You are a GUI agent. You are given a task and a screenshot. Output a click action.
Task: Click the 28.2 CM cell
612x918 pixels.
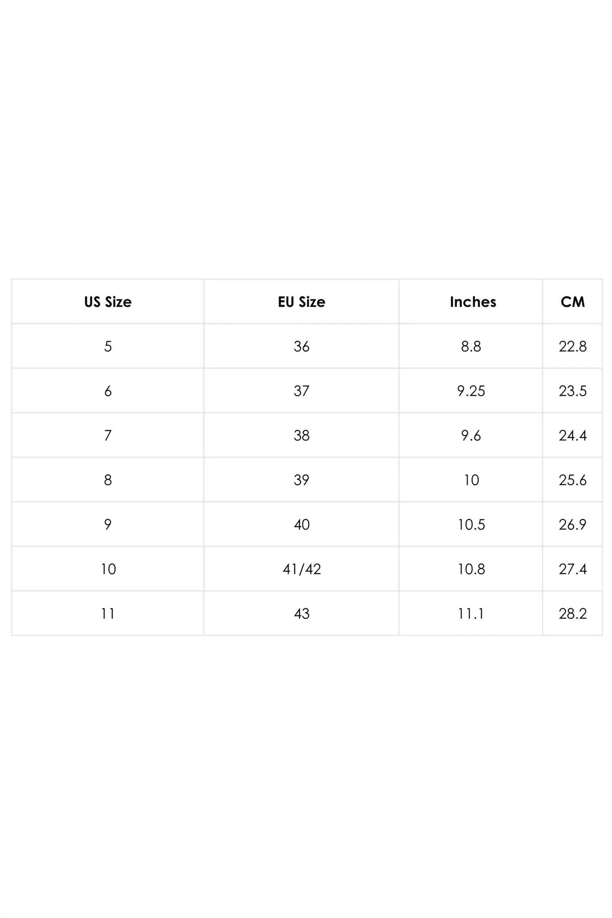click(x=572, y=613)
